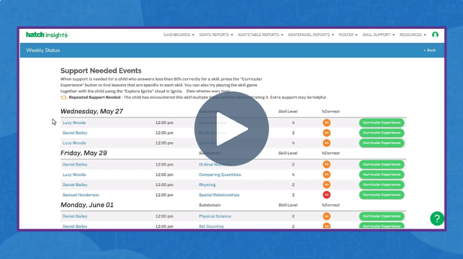Expand the IgnitePanel Reports menu
This screenshot has width=463, height=259.
click(311, 35)
